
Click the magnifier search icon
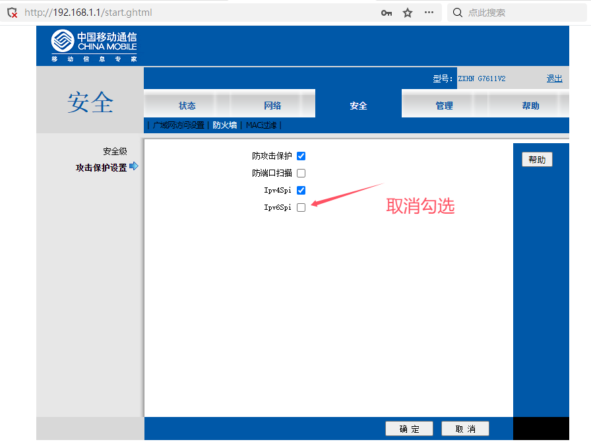click(457, 13)
